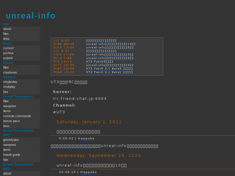Open the 1/1 0:01 news entry
The height and width of the screenshot is (176, 235).
pos(101,51)
